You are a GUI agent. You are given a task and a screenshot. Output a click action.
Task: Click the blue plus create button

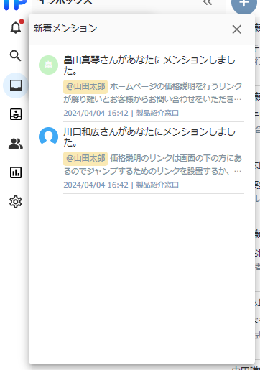click(244, 4)
